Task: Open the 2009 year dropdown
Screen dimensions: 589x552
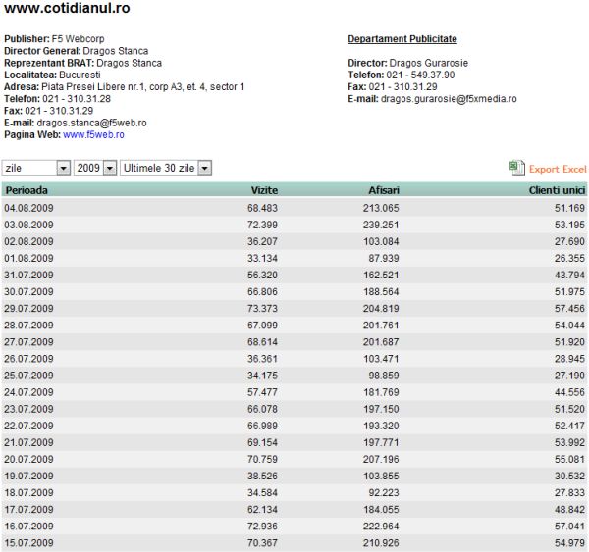Action: tap(95, 168)
